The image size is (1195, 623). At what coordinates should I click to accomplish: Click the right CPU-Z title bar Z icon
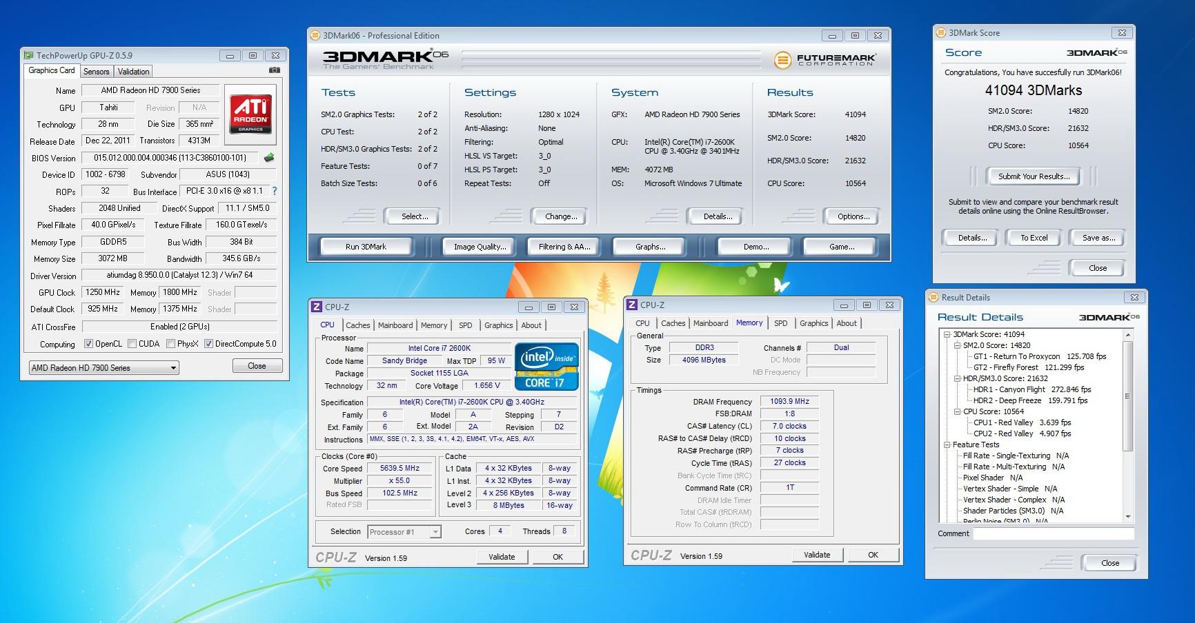point(632,305)
